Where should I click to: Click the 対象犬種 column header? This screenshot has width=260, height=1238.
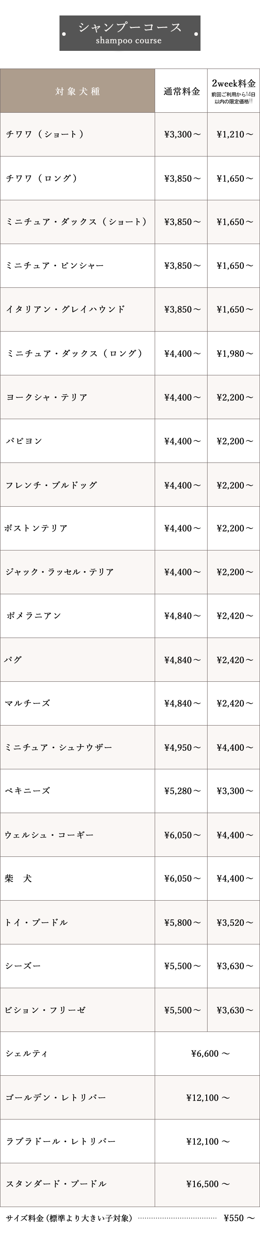(x=78, y=91)
